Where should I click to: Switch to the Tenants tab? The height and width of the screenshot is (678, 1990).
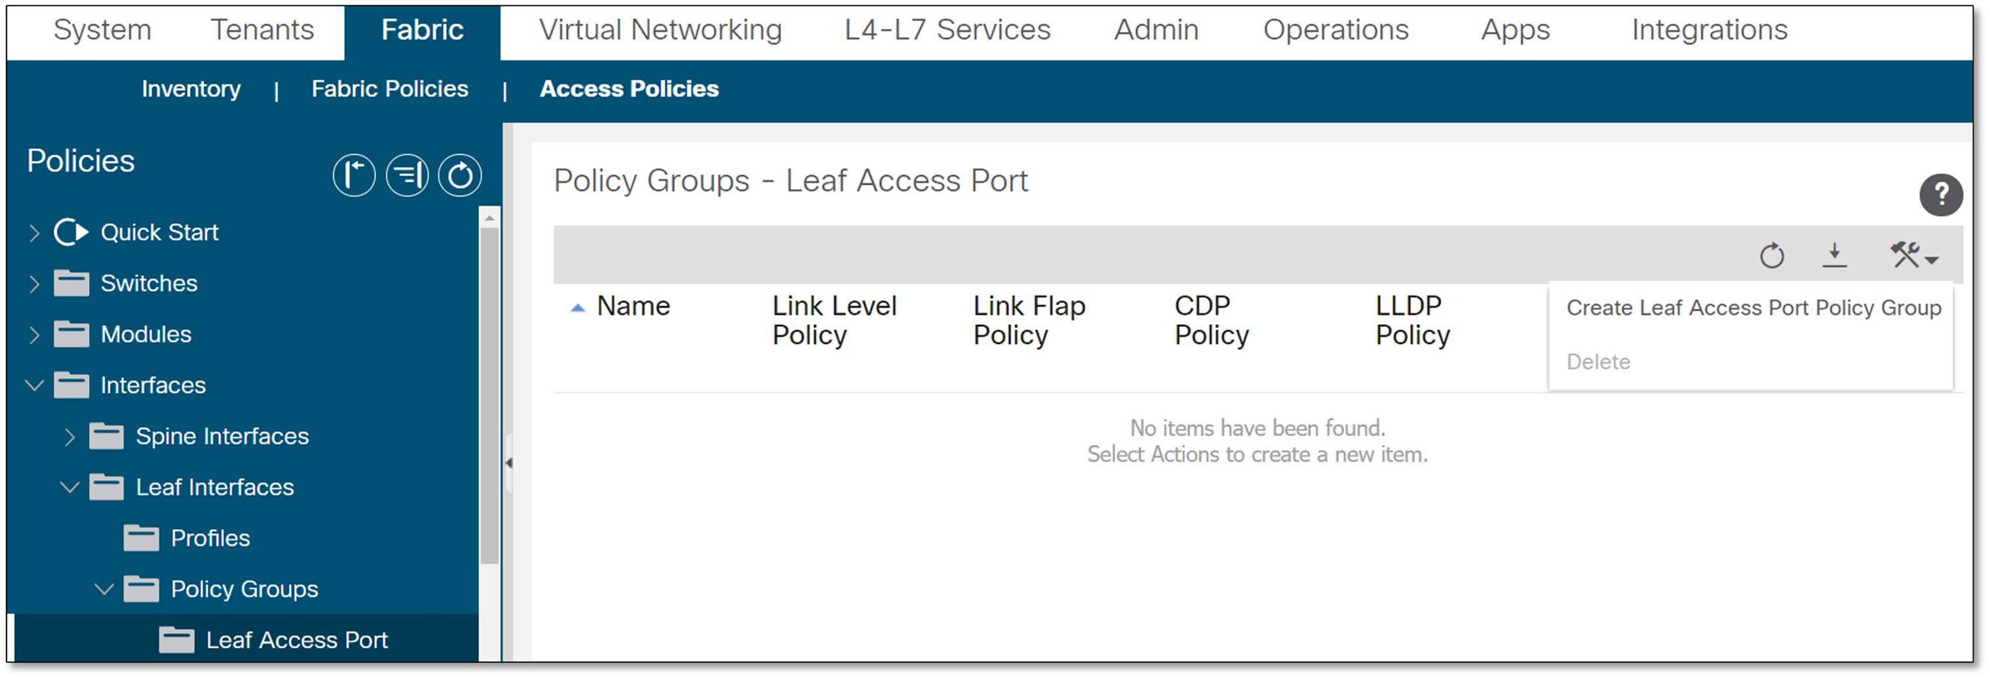click(263, 30)
